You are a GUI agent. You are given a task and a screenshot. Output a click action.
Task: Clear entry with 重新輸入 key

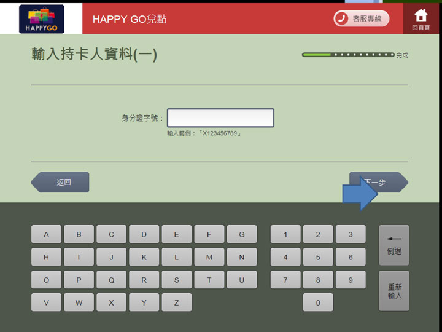click(x=394, y=291)
